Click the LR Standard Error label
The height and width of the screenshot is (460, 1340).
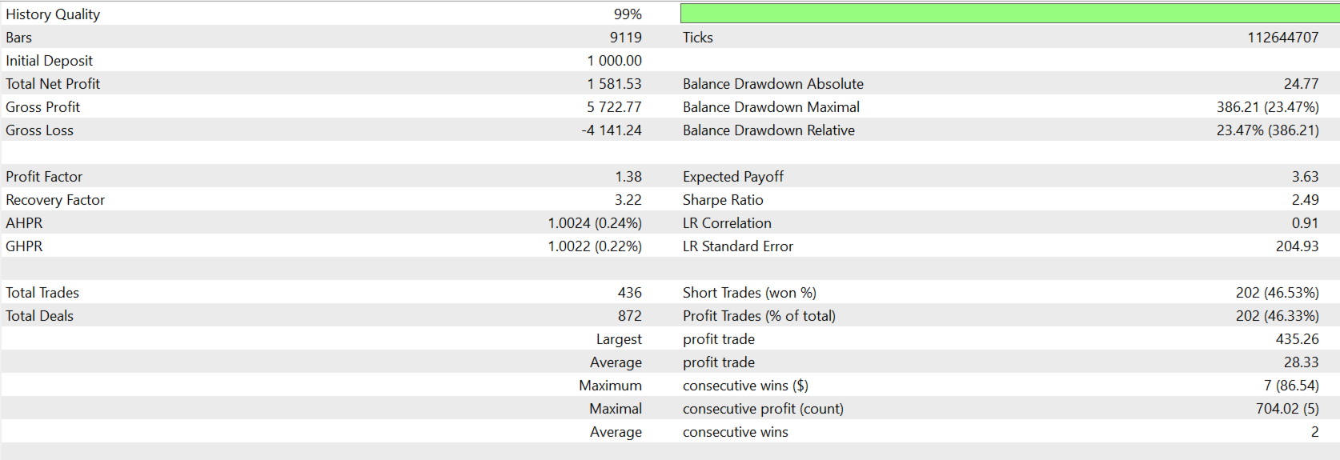pyautogui.click(x=738, y=246)
